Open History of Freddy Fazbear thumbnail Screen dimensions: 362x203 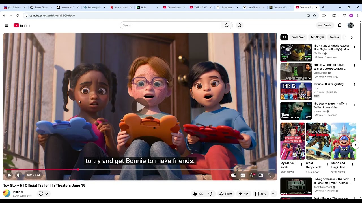coord(296,53)
